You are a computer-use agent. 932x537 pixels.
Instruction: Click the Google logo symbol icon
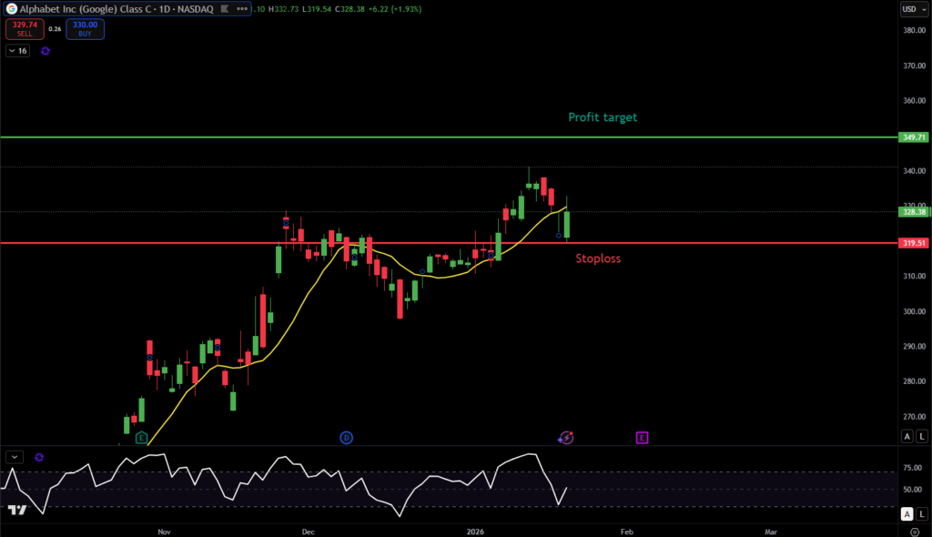[x=11, y=9]
